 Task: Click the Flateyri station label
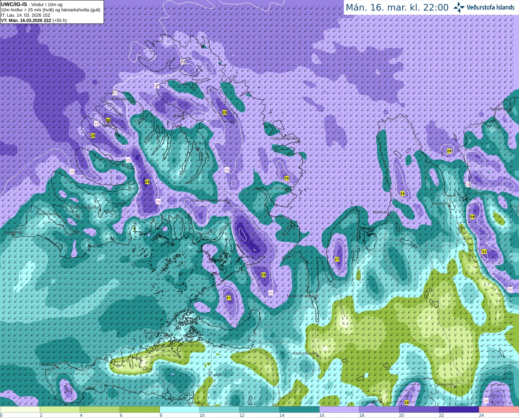pos(108,126)
